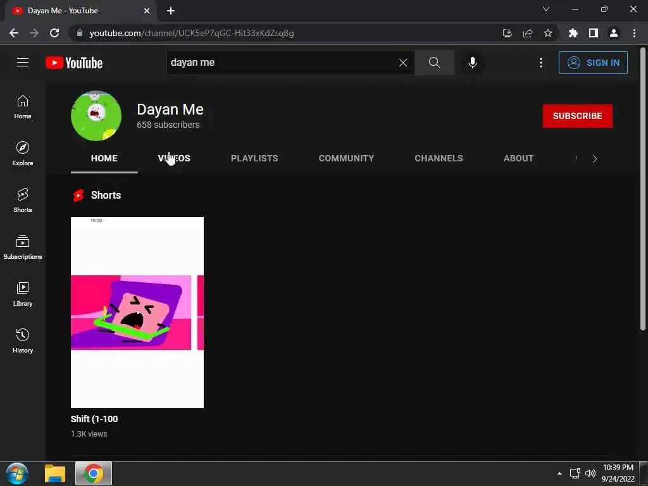Open Explore in sidebar
This screenshot has width=648, height=486.
click(23, 154)
